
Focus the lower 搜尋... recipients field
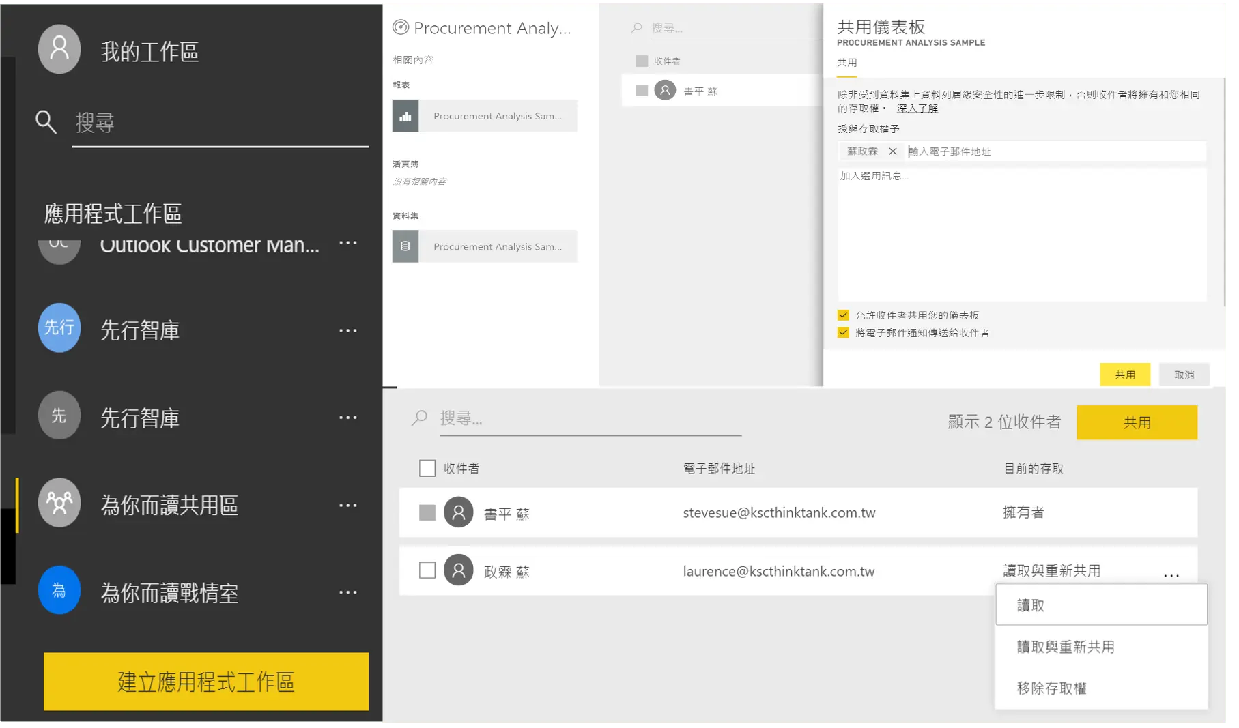[591, 420]
